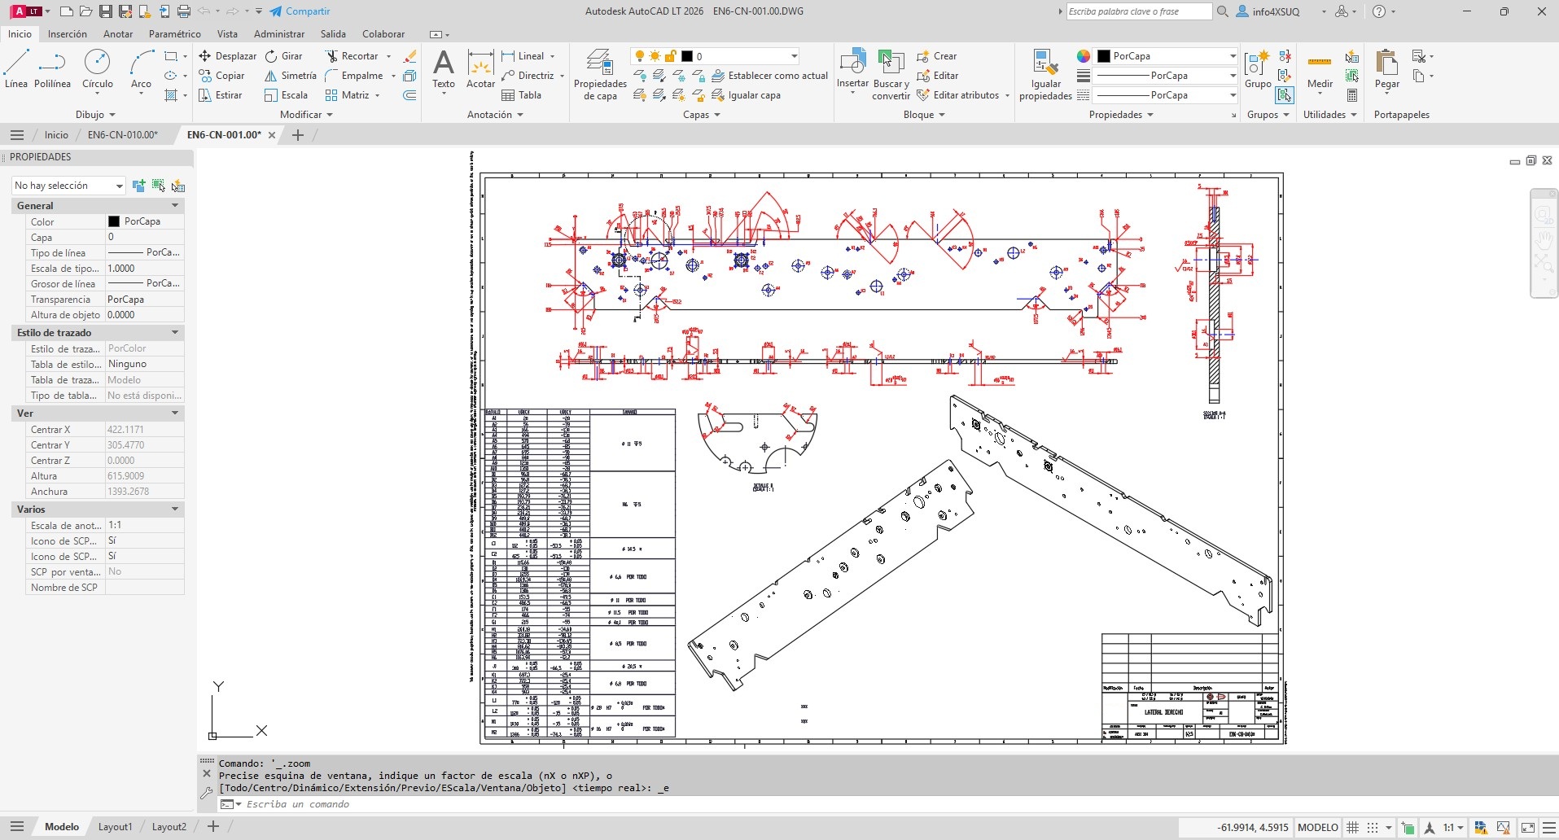This screenshot has height=840, width=1559.
Task: Click the command line input field
Action: 488,804
